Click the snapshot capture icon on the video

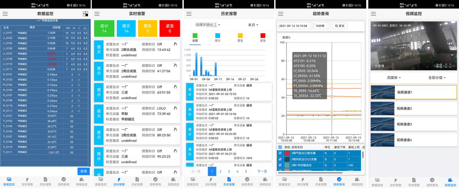tap(439, 66)
